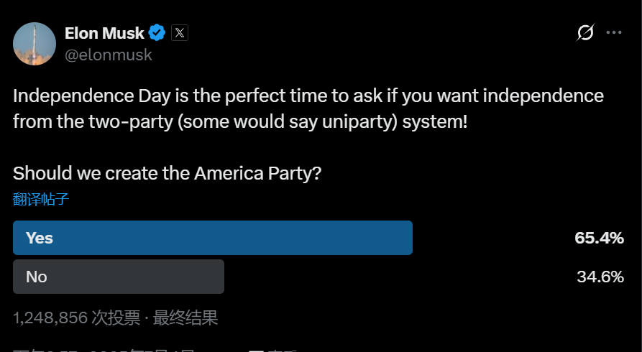This screenshot has width=642, height=352.
Task: Click the Elon Musk display name
Action: coord(104,33)
